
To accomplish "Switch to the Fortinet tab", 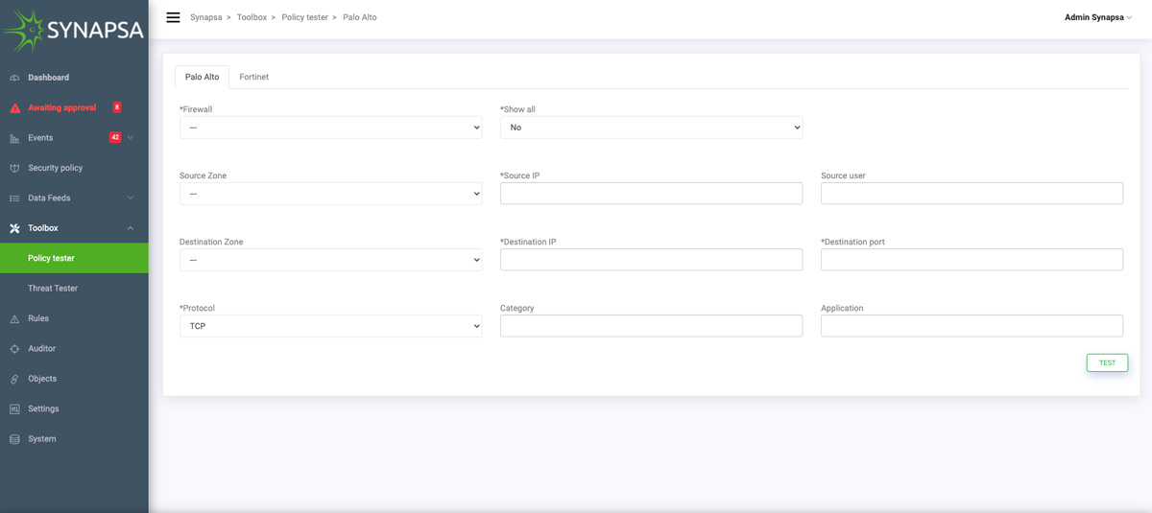I will click(x=253, y=77).
